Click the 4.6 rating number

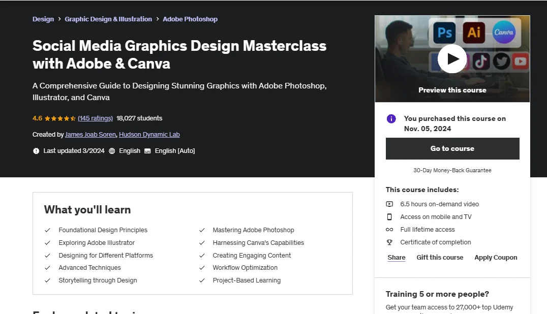click(37, 118)
